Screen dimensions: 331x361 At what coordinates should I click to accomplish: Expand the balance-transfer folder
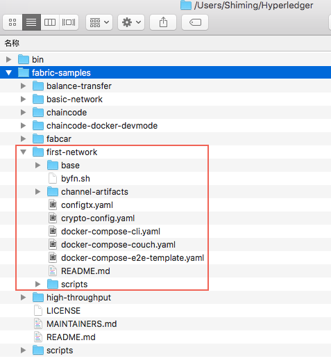tap(23, 86)
